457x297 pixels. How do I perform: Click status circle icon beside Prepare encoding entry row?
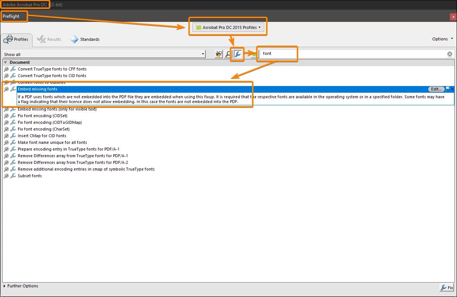pos(6,149)
